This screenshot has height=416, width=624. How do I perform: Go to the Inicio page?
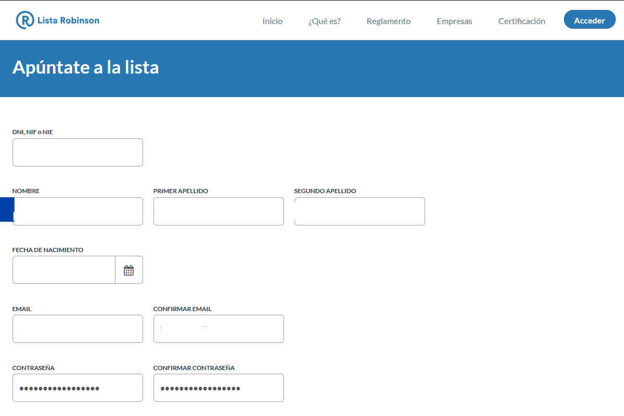(x=272, y=21)
